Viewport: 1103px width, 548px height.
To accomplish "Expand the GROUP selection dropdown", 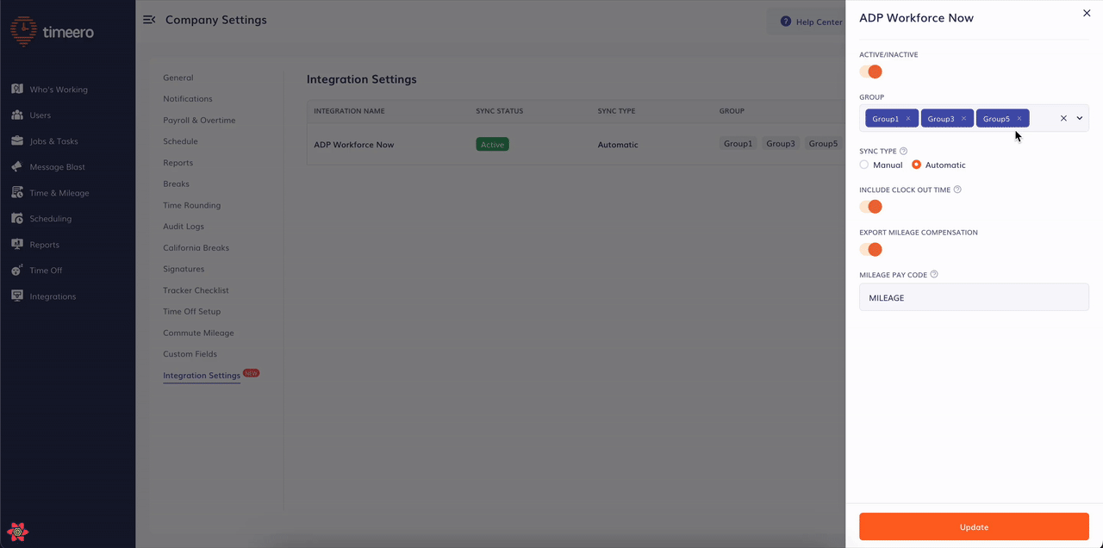I will [x=1078, y=117].
